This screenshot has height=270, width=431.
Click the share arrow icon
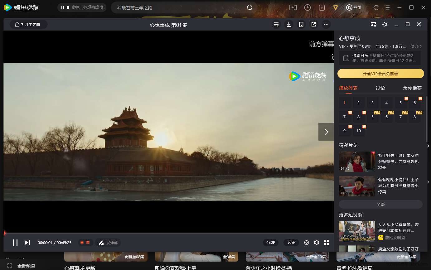[314, 24]
